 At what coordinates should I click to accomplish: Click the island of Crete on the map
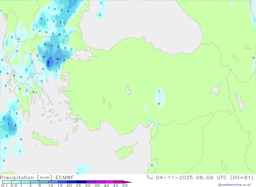[x=45, y=140]
